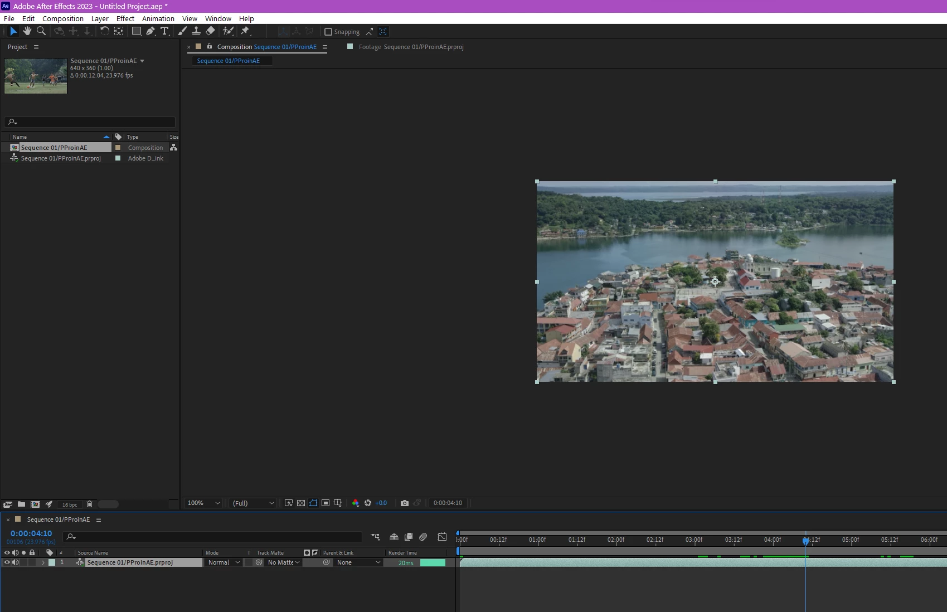Click the layer 1 label color swatch

coord(52,562)
